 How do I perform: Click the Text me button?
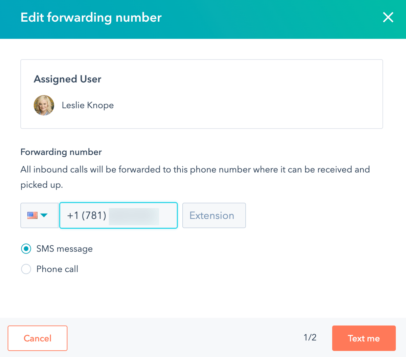(364, 338)
